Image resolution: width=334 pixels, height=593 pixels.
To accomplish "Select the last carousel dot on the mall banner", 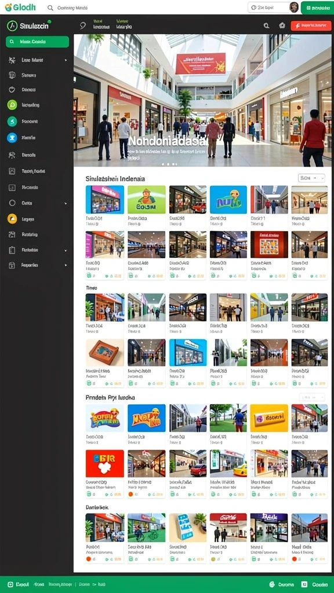I will click(175, 164).
